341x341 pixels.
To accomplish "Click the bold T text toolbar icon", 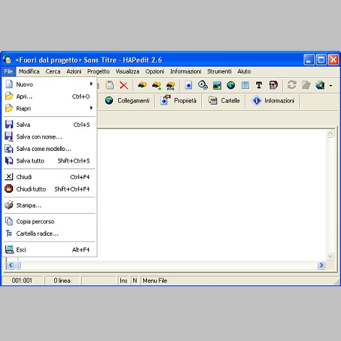I will tap(259, 85).
